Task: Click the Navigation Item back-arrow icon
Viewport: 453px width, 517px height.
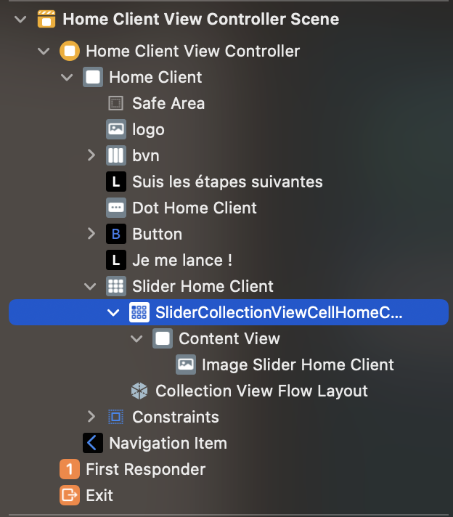Action: (93, 443)
